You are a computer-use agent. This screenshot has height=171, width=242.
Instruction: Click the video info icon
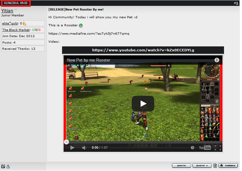click(217, 60)
